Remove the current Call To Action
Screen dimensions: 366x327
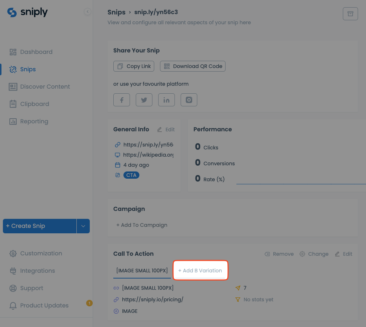point(279,254)
